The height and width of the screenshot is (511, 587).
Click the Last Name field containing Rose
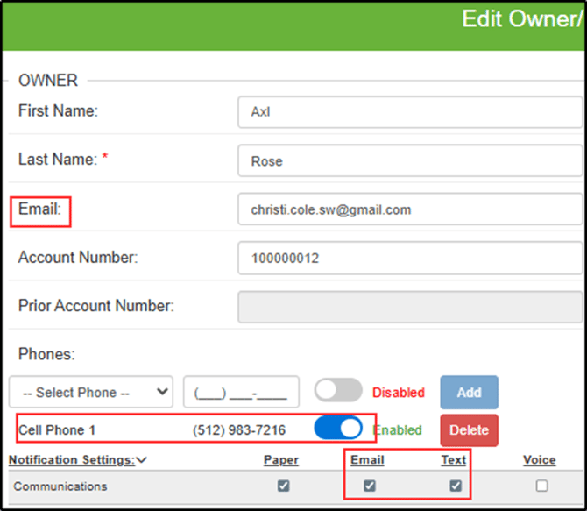click(409, 161)
